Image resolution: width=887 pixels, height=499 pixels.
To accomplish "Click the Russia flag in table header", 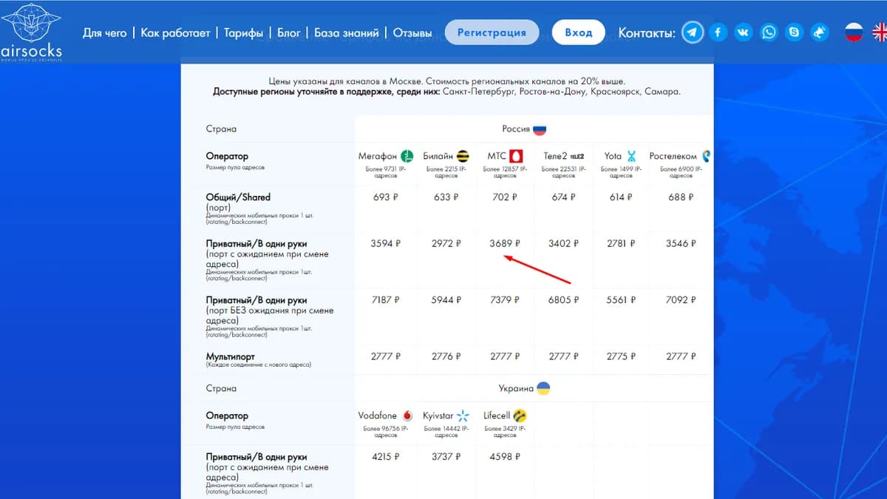I will click(x=540, y=129).
